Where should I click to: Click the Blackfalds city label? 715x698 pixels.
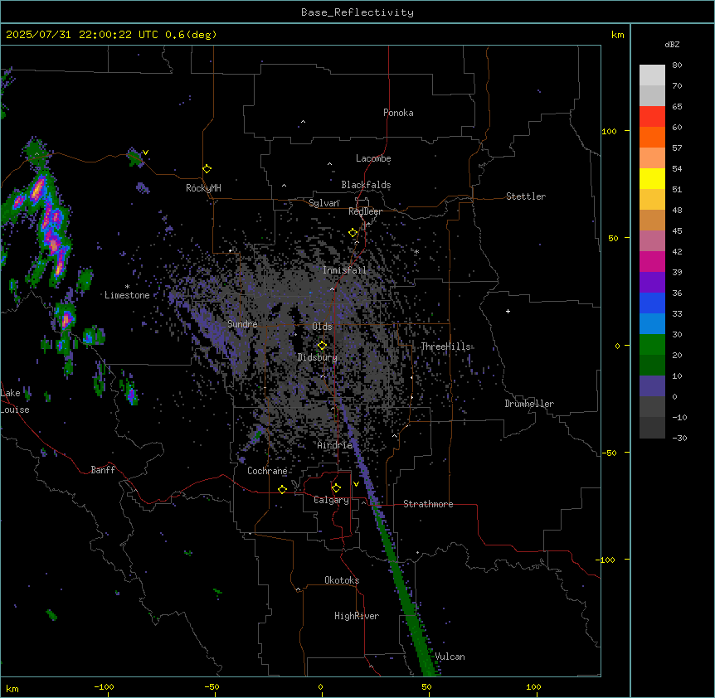[x=366, y=185]
